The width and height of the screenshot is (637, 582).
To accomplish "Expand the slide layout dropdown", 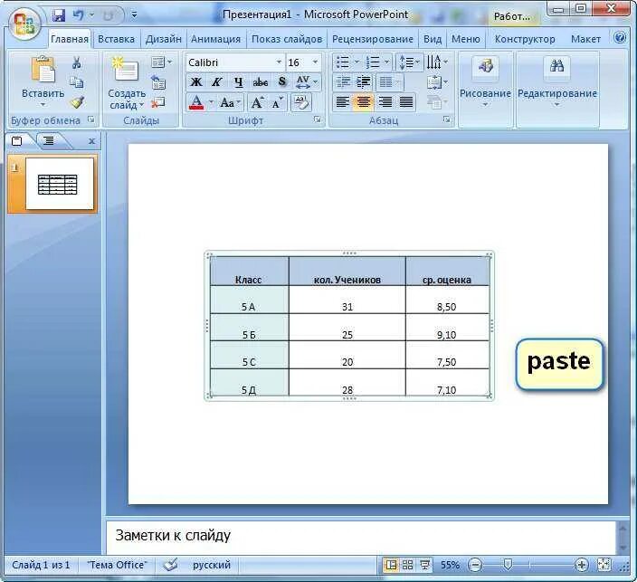I will [161, 62].
